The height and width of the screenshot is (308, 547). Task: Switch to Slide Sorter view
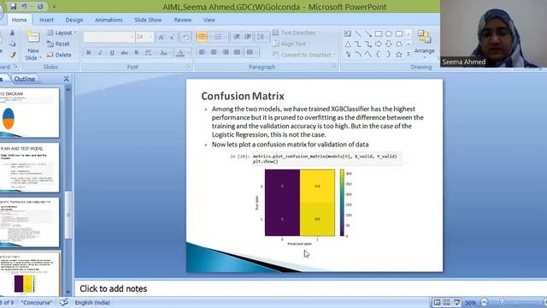446,302
